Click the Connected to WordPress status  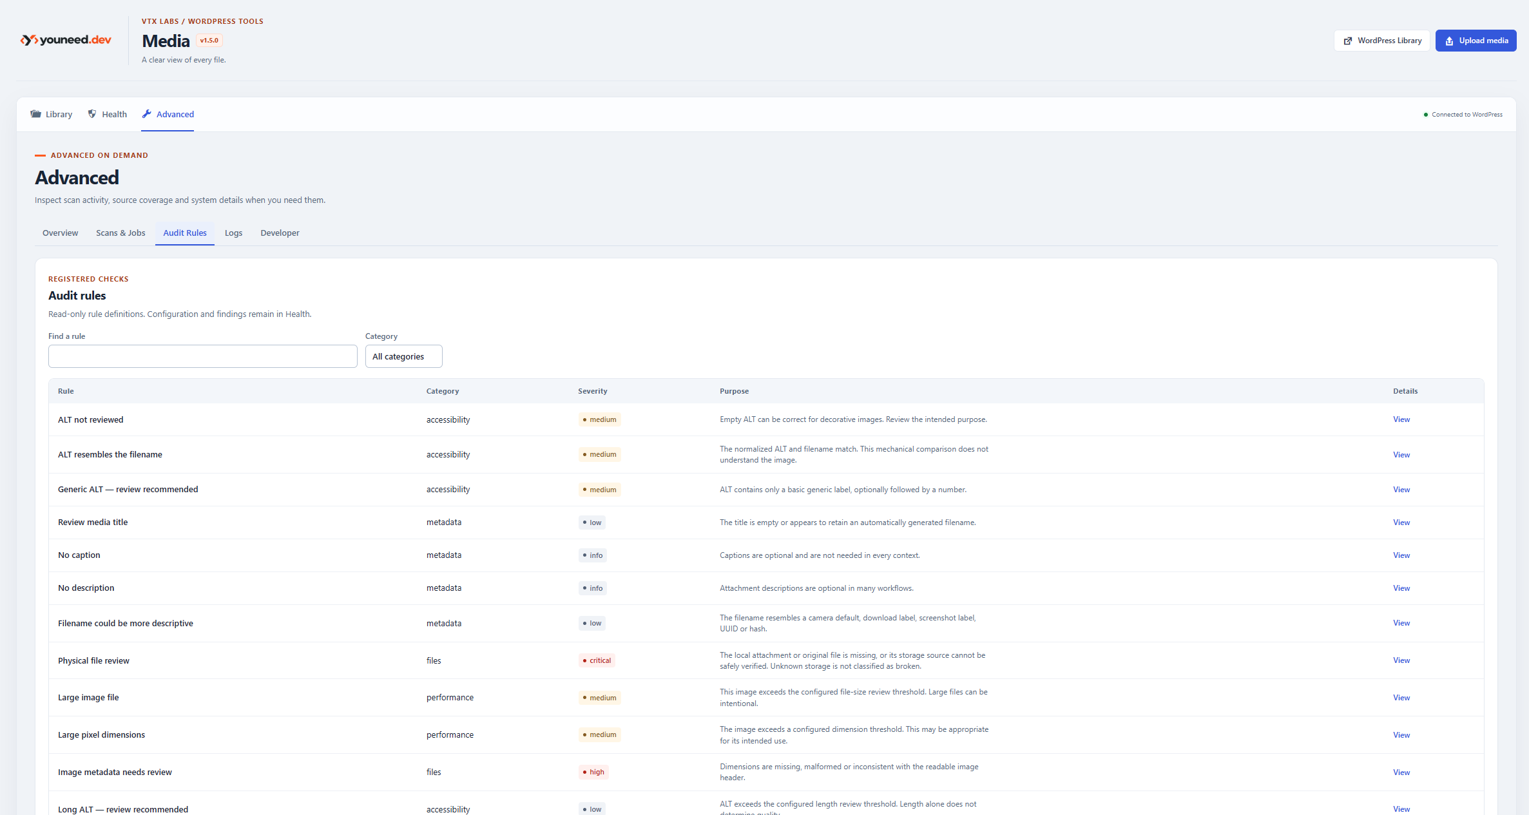tap(1463, 115)
